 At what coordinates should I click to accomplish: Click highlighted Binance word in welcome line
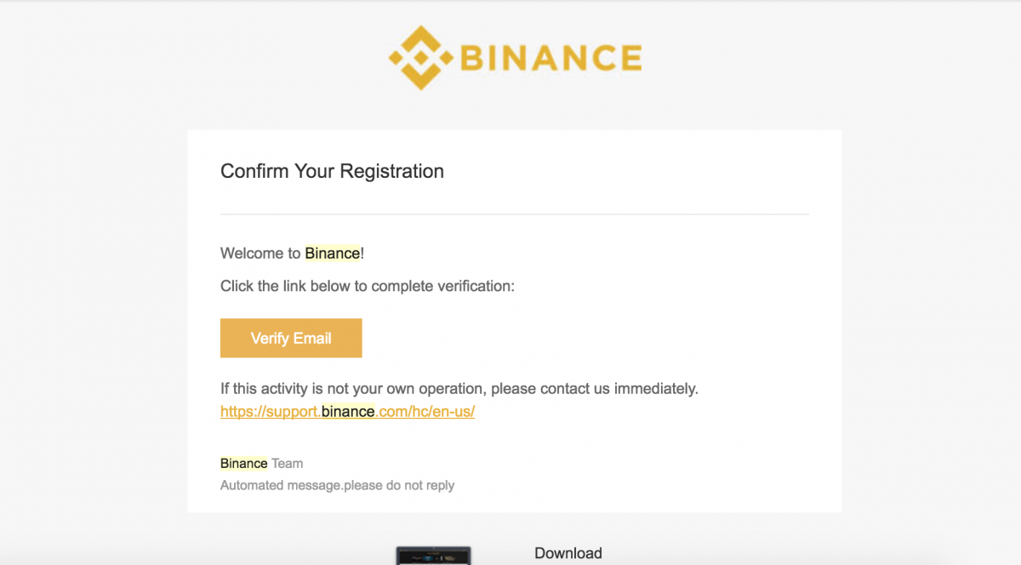click(x=333, y=253)
